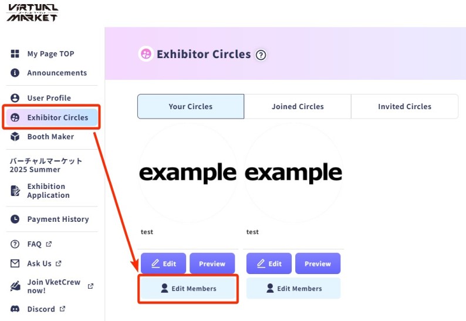Click the Payment History clock icon

tap(15, 219)
